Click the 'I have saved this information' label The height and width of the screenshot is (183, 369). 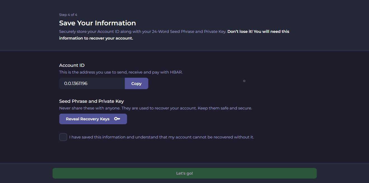click(161, 137)
